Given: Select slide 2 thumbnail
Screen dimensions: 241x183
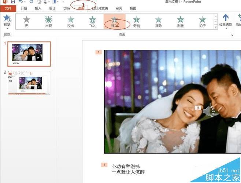Looking at the screenshot, I should click(x=29, y=83).
